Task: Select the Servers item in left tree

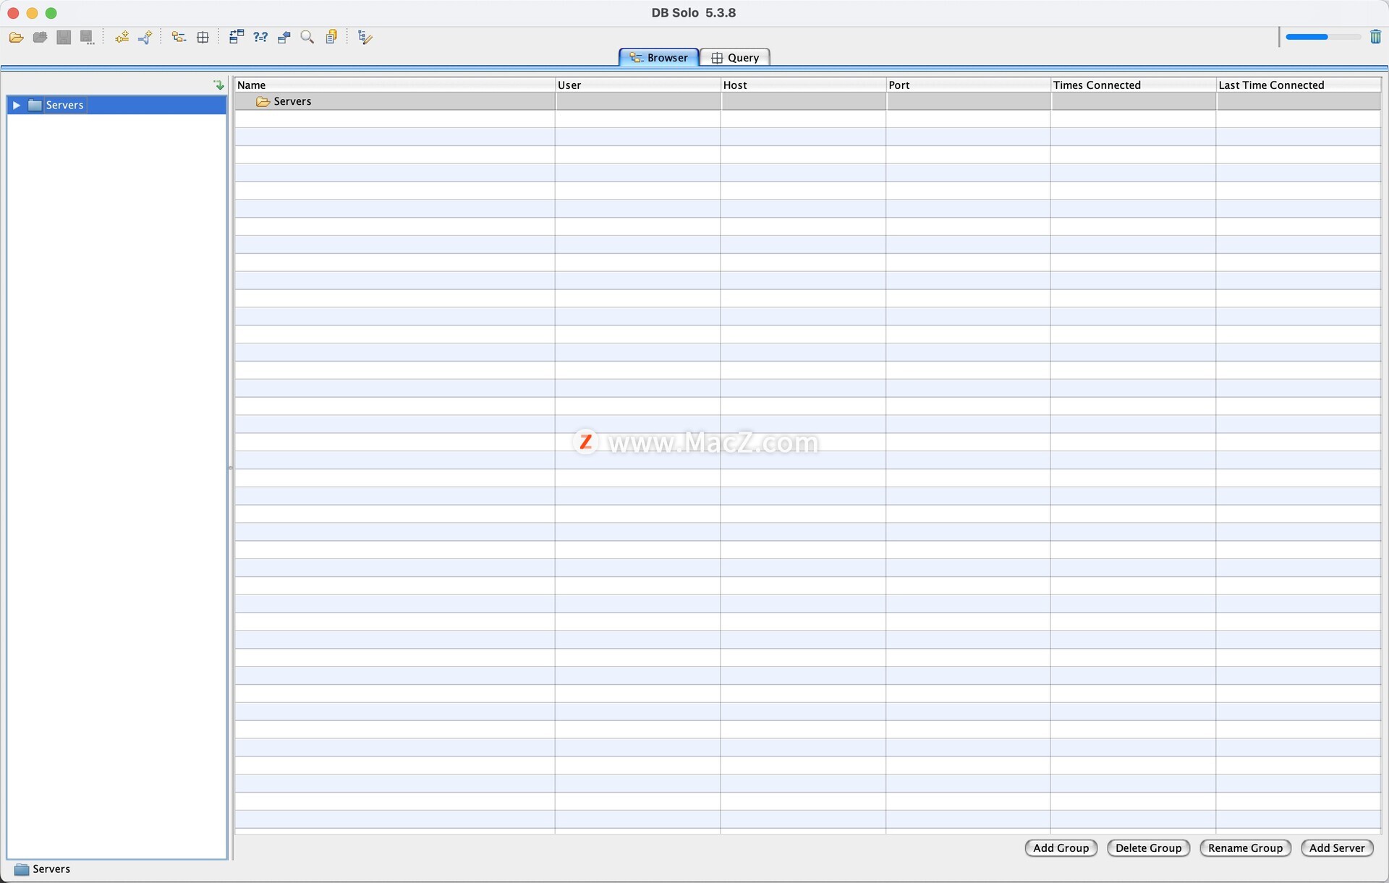Action: pyautogui.click(x=64, y=106)
